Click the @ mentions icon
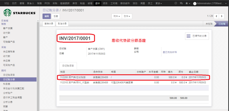Screen dimensions: 229x111 176,3
